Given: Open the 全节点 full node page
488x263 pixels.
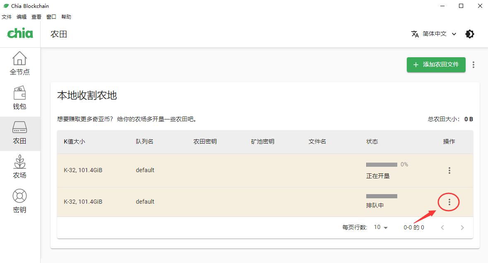Looking at the screenshot, I should tap(20, 63).
